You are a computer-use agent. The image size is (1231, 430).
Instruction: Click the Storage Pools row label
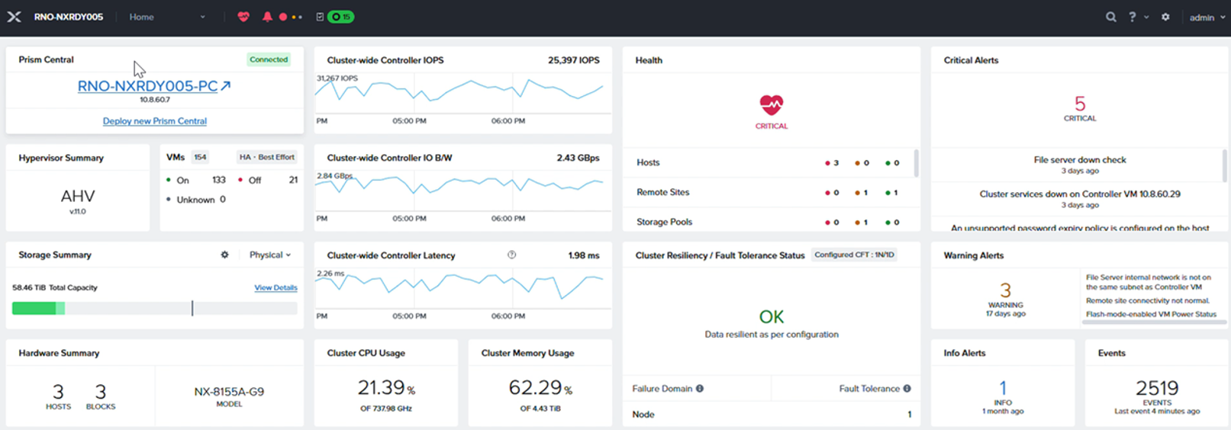[665, 222]
